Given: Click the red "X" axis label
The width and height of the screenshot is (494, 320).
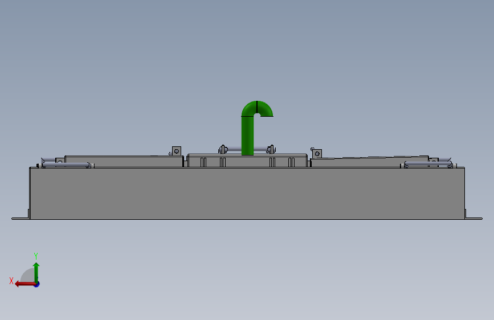Looking at the screenshot, I should point(11,281).
